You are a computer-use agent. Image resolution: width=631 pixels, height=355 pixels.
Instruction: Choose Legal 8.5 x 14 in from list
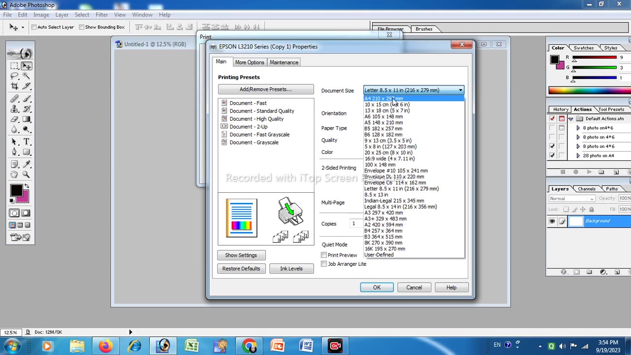[414, 207]
